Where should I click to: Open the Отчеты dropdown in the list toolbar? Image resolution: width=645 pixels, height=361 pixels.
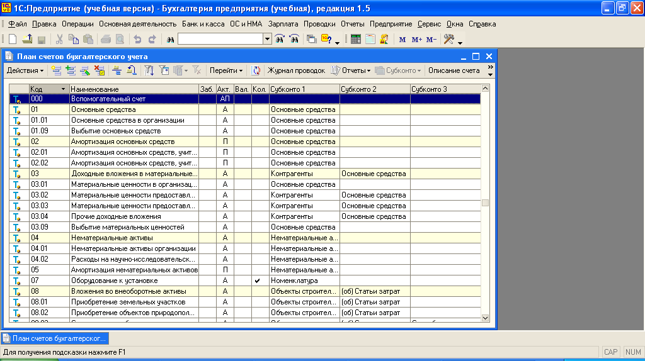[351, 70]
